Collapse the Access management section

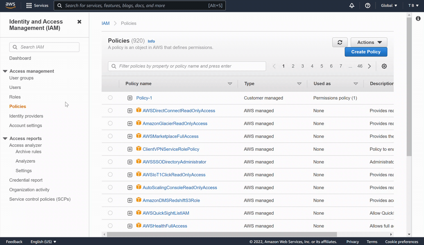point(5,71)
